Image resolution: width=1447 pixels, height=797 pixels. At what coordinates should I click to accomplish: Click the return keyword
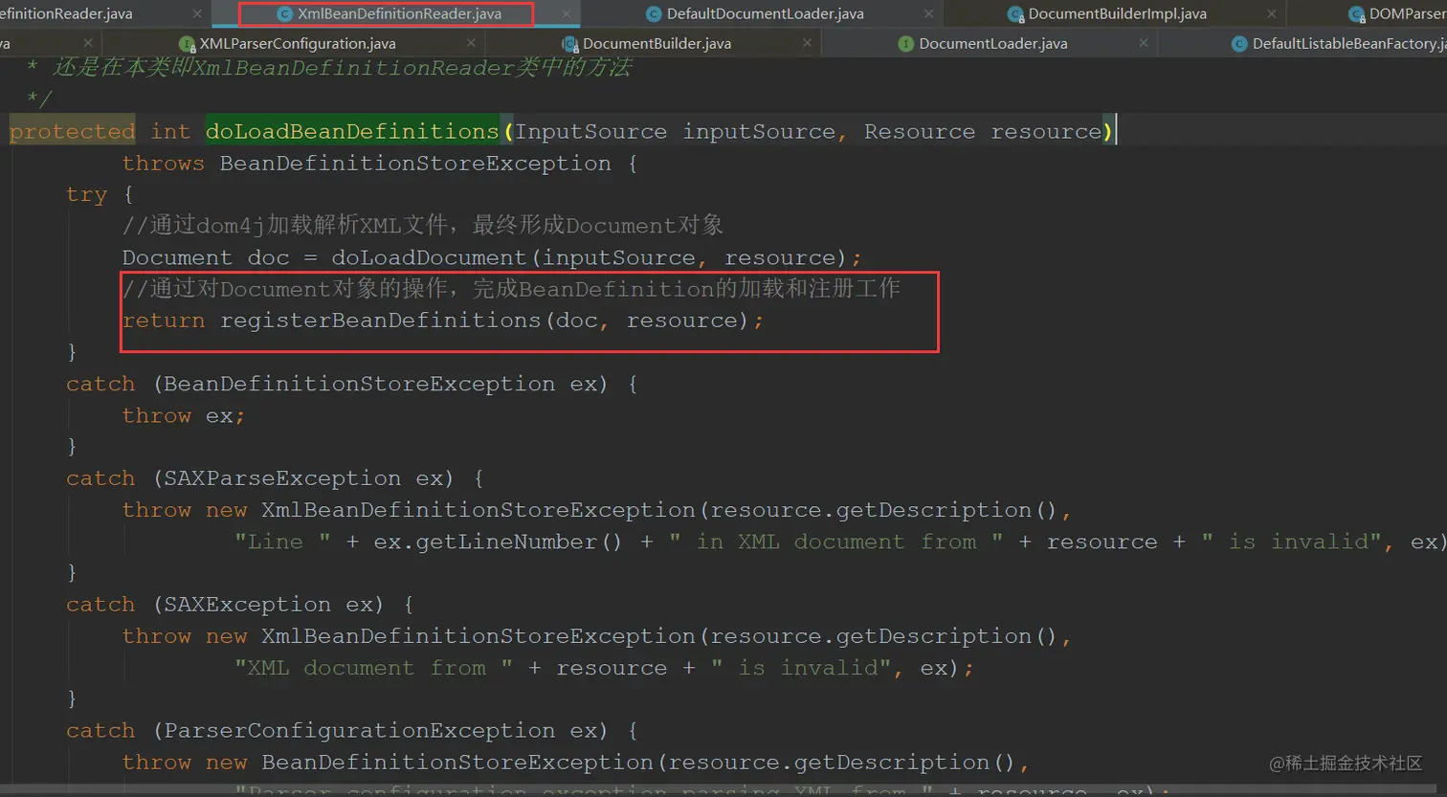coord(164,321)
